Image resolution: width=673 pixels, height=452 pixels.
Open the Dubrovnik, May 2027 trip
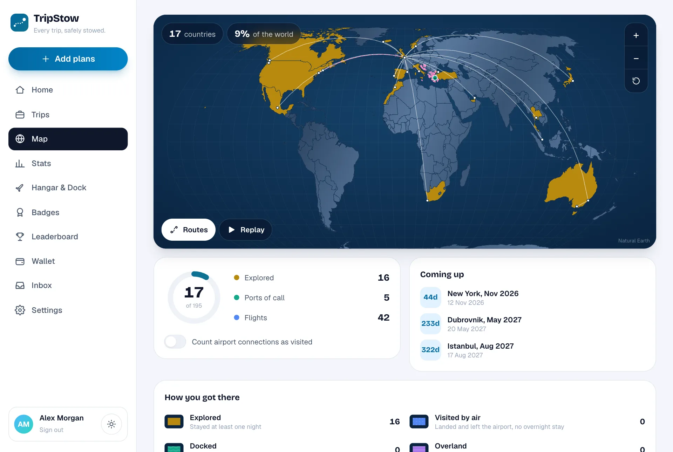point(532,324)
